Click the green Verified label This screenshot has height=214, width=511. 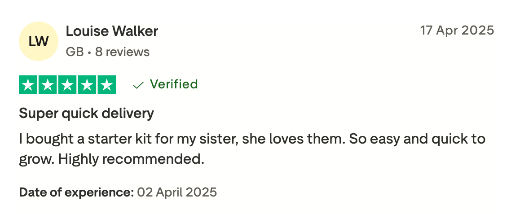[x=174, y=84]
